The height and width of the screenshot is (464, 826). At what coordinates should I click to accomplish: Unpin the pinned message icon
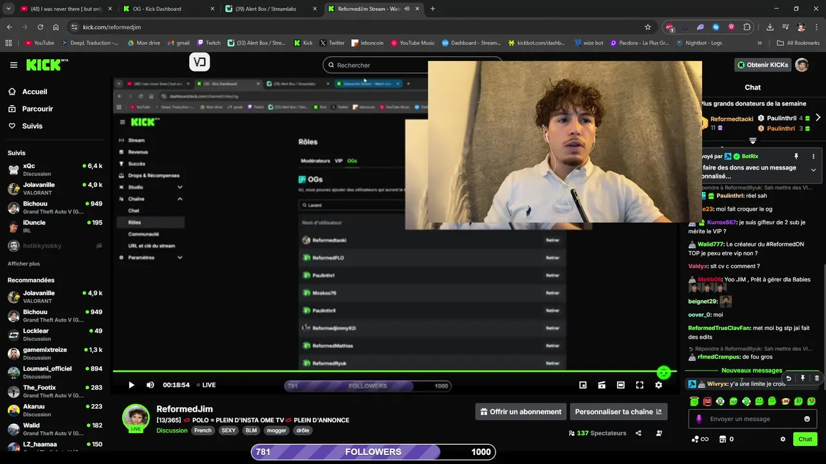tap(796, 157)
